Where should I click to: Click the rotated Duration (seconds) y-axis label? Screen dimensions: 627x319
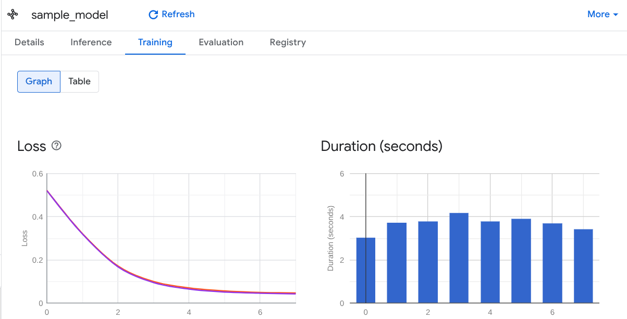click(330, 238)
